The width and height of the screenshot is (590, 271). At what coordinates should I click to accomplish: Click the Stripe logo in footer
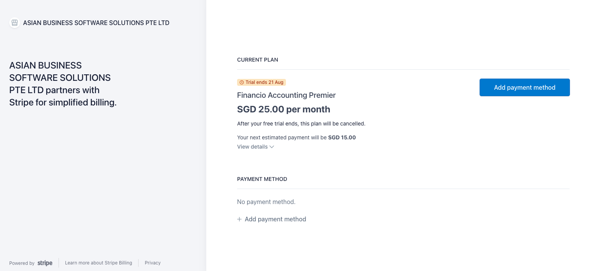(45, 263)
